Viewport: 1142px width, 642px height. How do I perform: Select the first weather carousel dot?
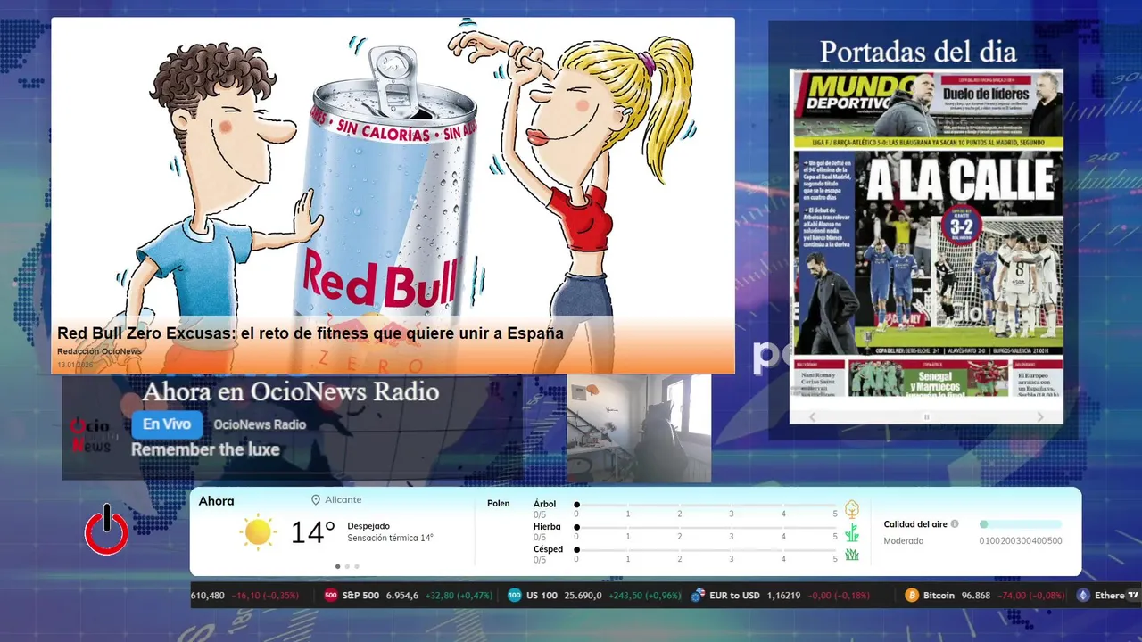click(x=337, y=566)
